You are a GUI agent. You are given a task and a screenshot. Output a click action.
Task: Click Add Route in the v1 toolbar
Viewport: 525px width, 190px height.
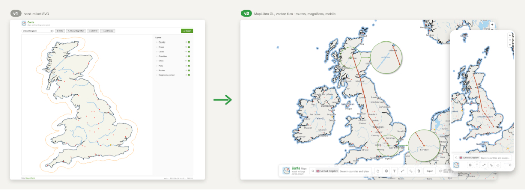pyautogui.click(x=108, y=31)
